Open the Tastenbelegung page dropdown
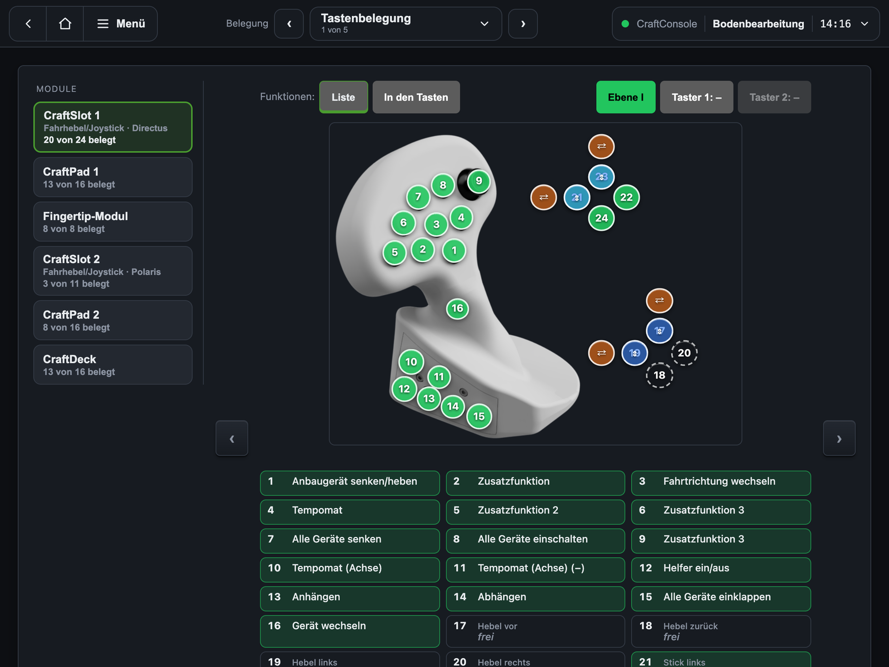The height and width of the screenshot is (667, 889). click(x=406, y=24)
